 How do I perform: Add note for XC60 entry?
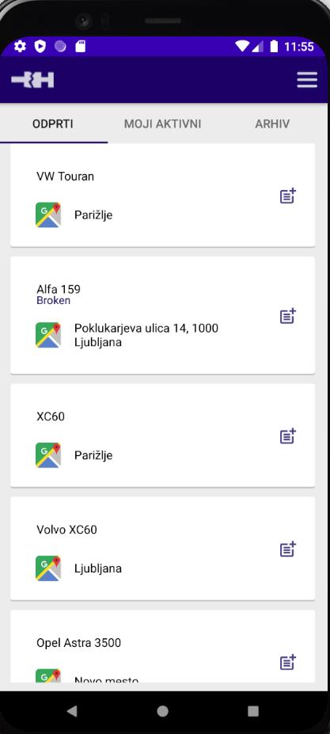(x=288, y=435)
